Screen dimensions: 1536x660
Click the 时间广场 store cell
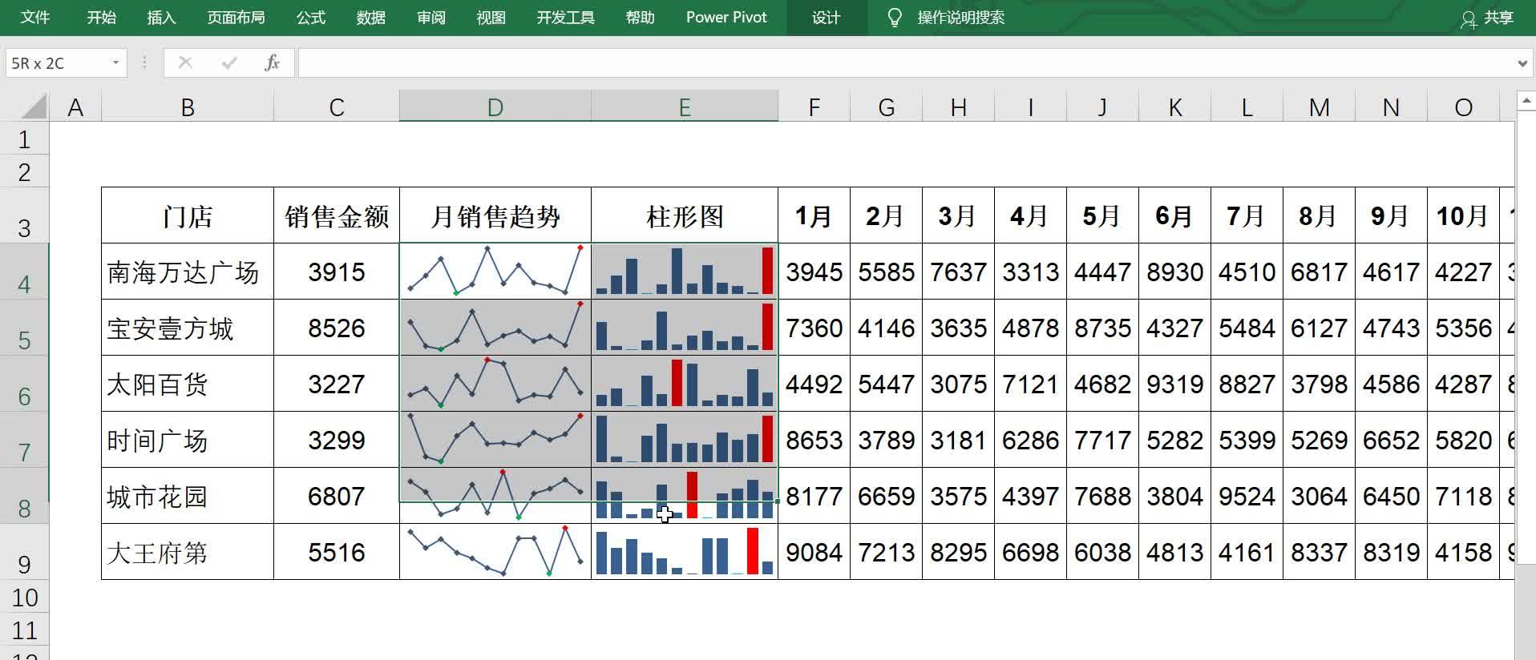188,440
